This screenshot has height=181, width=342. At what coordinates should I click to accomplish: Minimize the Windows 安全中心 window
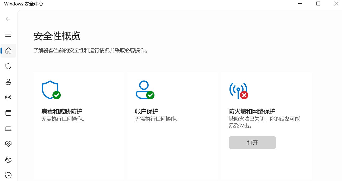pos(301,4)
